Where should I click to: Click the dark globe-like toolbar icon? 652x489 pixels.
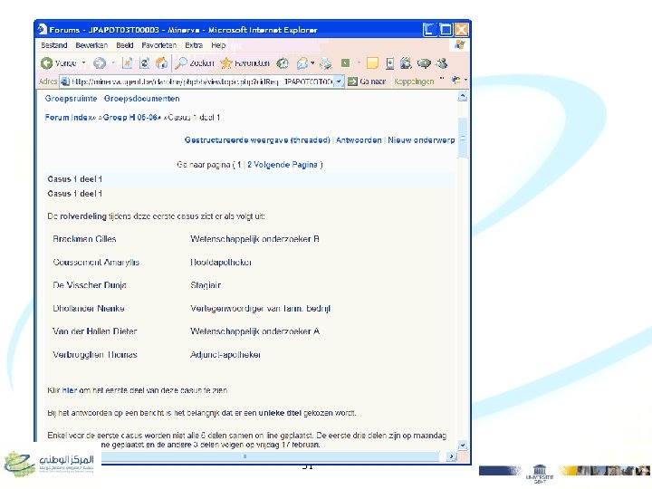[x=406, y=63]
